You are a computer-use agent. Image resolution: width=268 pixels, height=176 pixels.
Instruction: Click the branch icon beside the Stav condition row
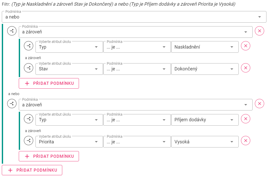[x=28, y=68]
